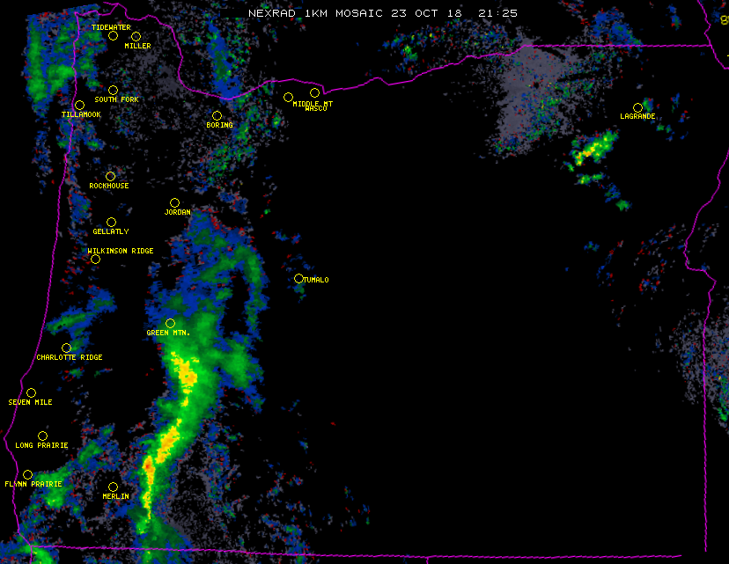This screenshot has width=729, height=564.
Task: Pick the Boring station circle marker
Action: pos(217,116)
